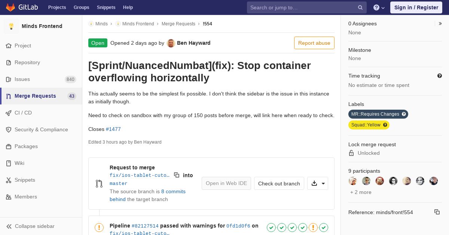The width and height of the screenshot is (449, 235).
Task: Click Sign in / Register button
Action: (x=416, y=7)
